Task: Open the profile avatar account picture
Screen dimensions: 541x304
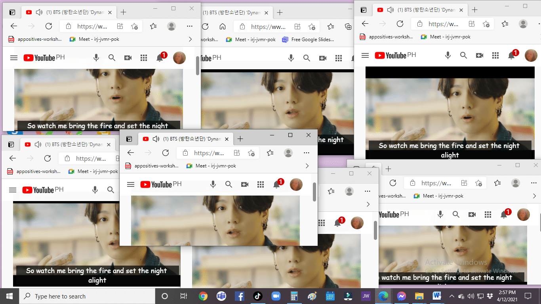Action: pos(296,184)
